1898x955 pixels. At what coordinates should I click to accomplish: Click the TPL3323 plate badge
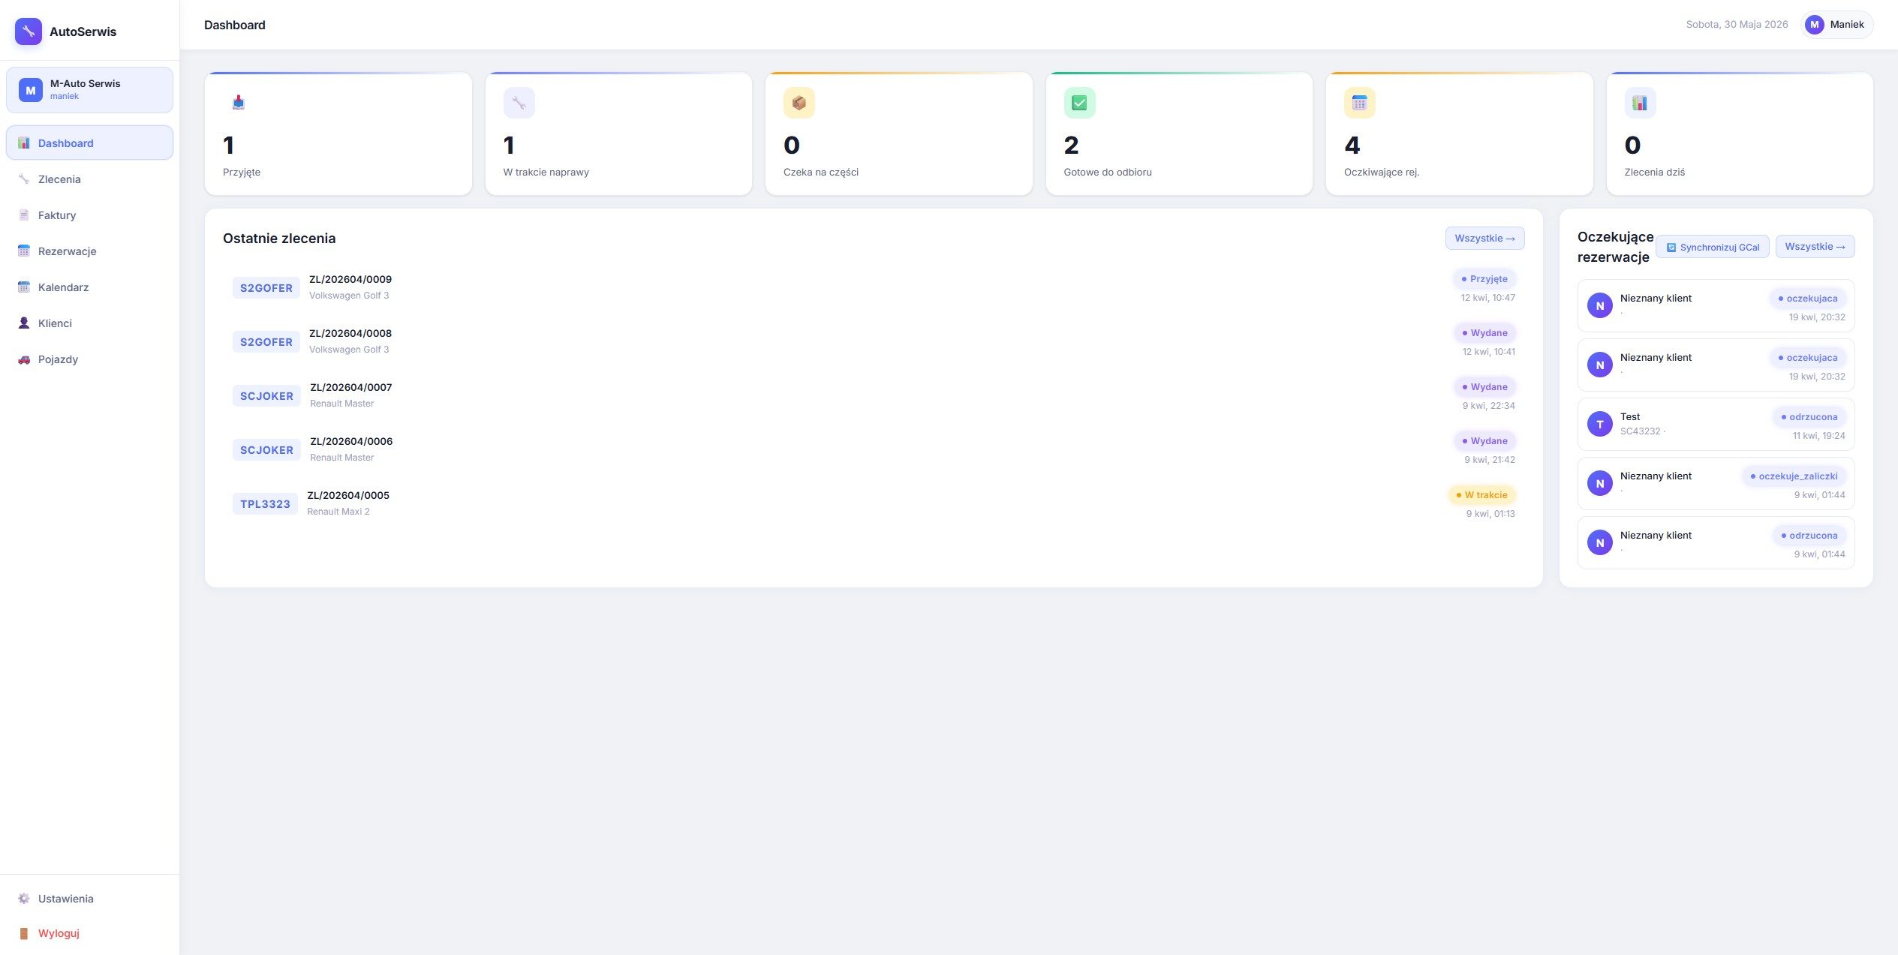pyautogui.click(x=265, y=504)
